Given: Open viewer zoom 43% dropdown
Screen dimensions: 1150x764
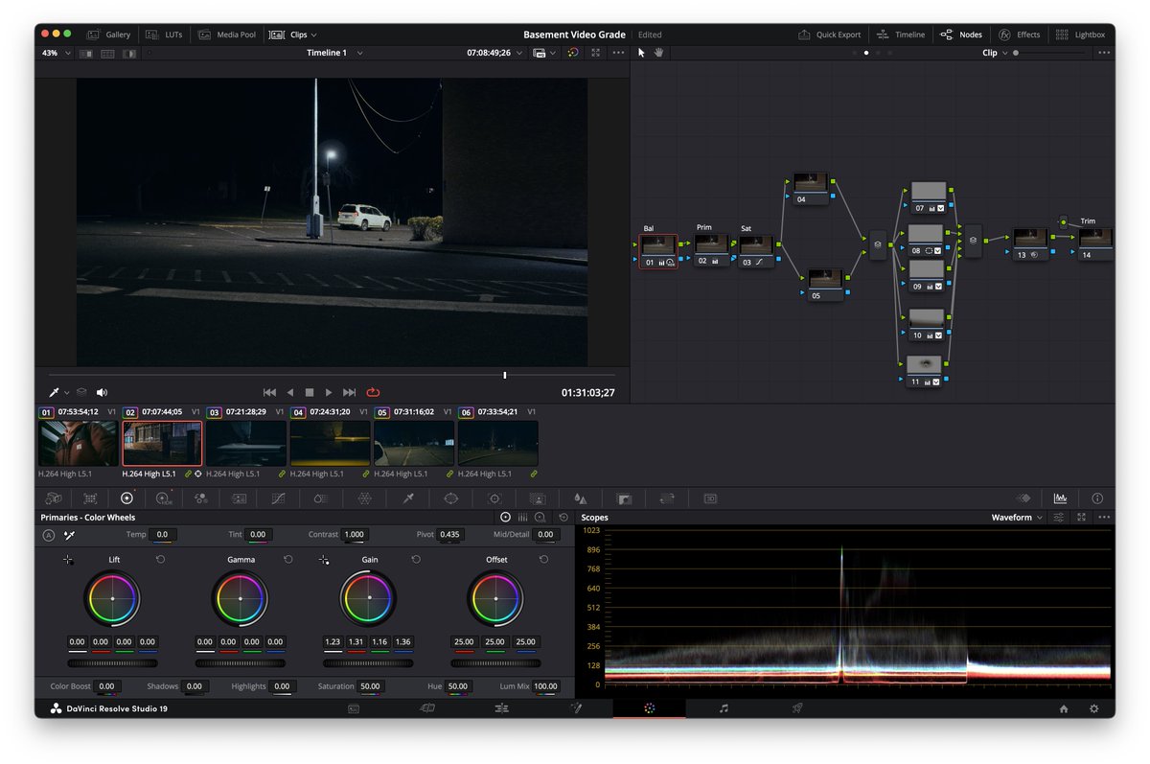Looking at the screenshot, I should pos(57,53).
